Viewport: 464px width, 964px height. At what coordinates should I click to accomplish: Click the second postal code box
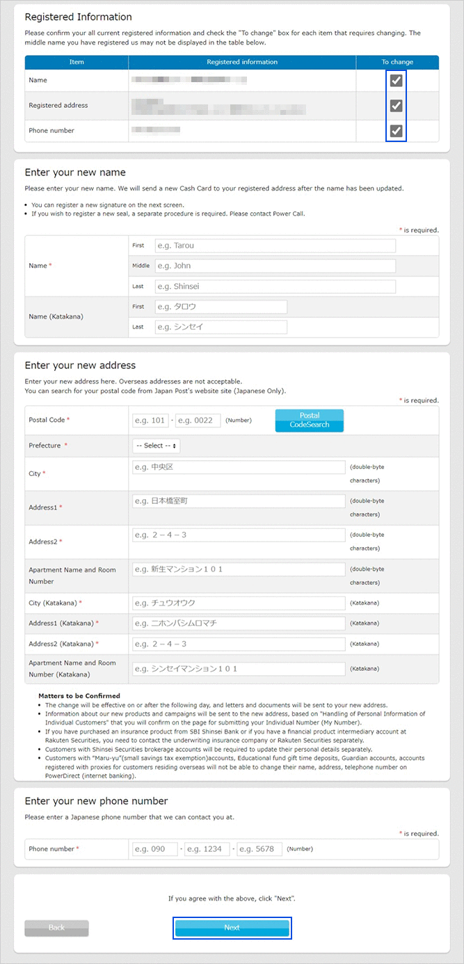click(198, 420)
